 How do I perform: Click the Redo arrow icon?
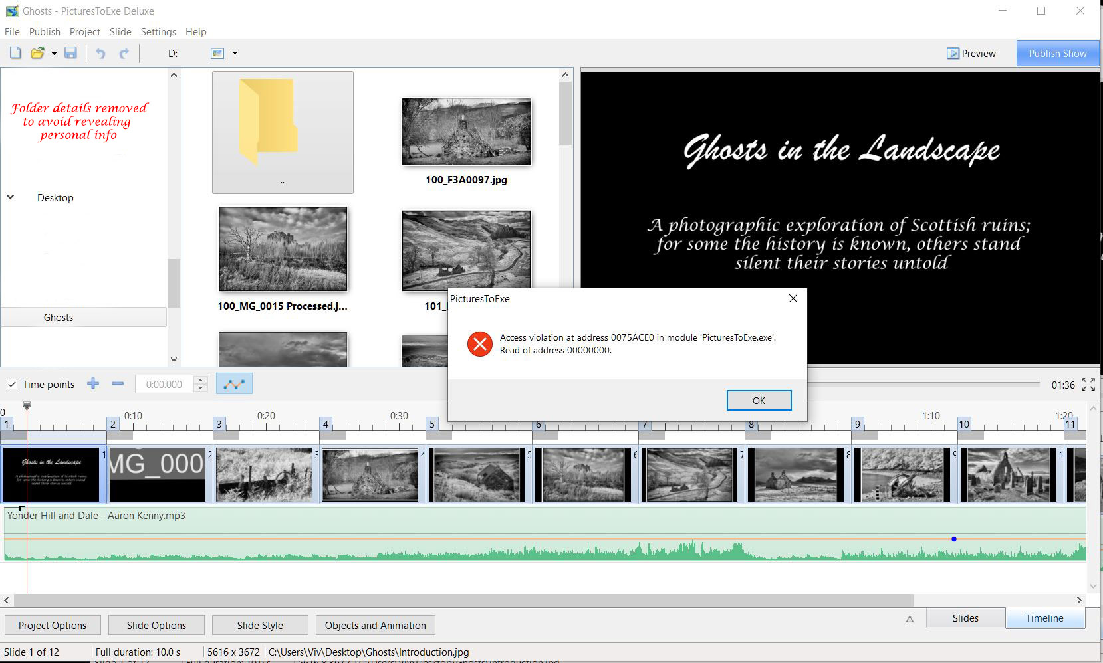pos(124,54)
